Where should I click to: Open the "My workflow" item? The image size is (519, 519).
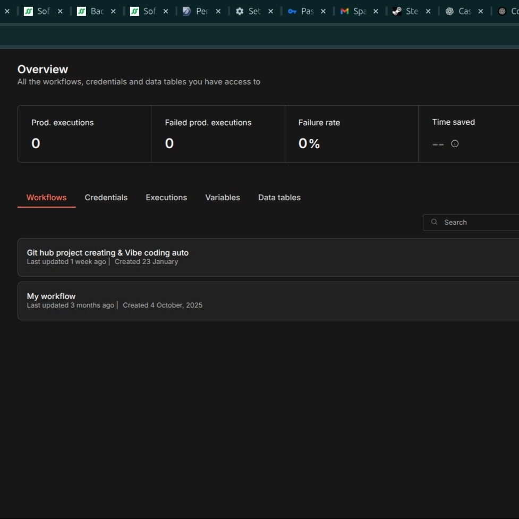[52, 296]
